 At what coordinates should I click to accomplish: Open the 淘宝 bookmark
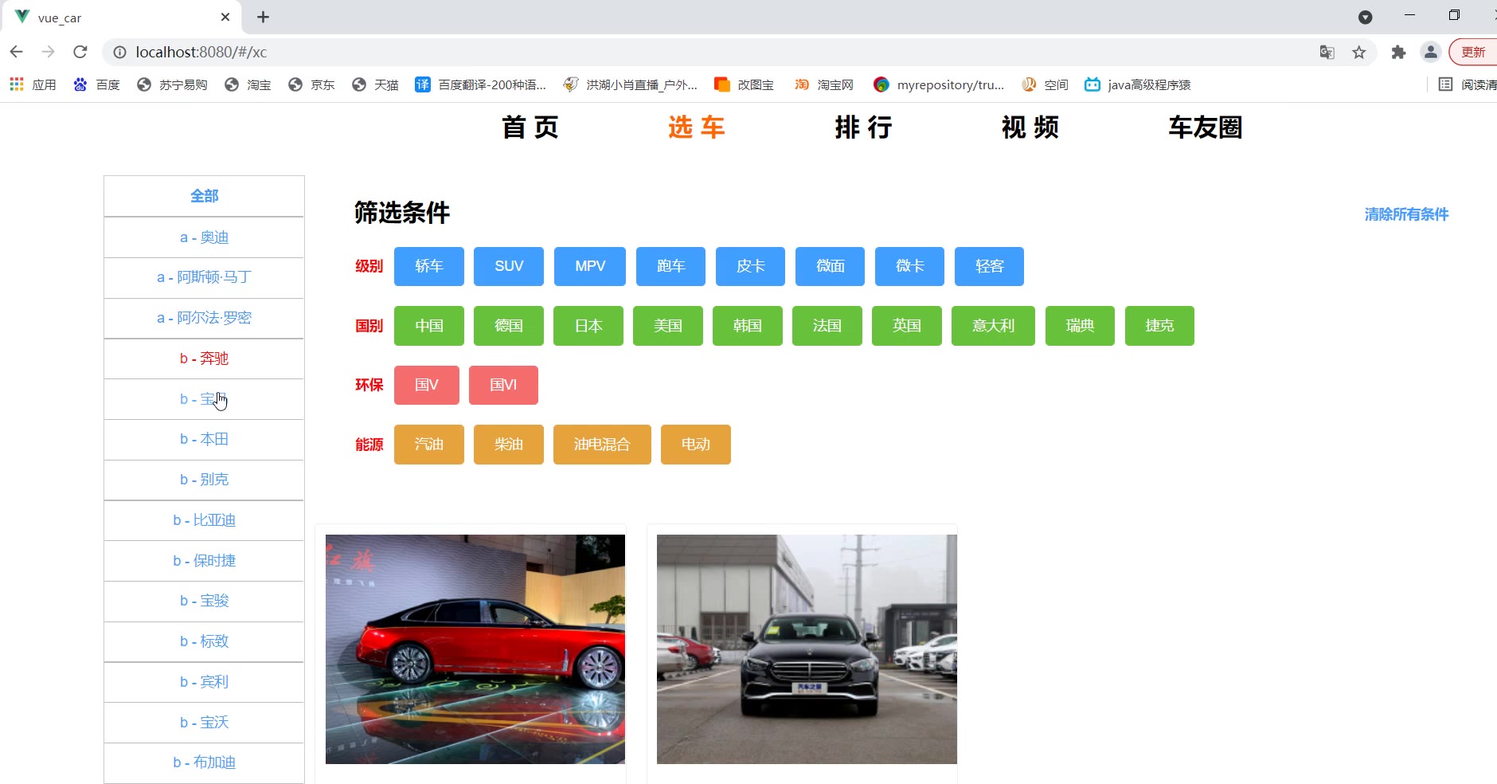click(248, 84)
